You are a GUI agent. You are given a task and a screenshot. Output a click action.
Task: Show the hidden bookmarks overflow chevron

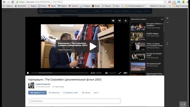(x=170, y=6)
